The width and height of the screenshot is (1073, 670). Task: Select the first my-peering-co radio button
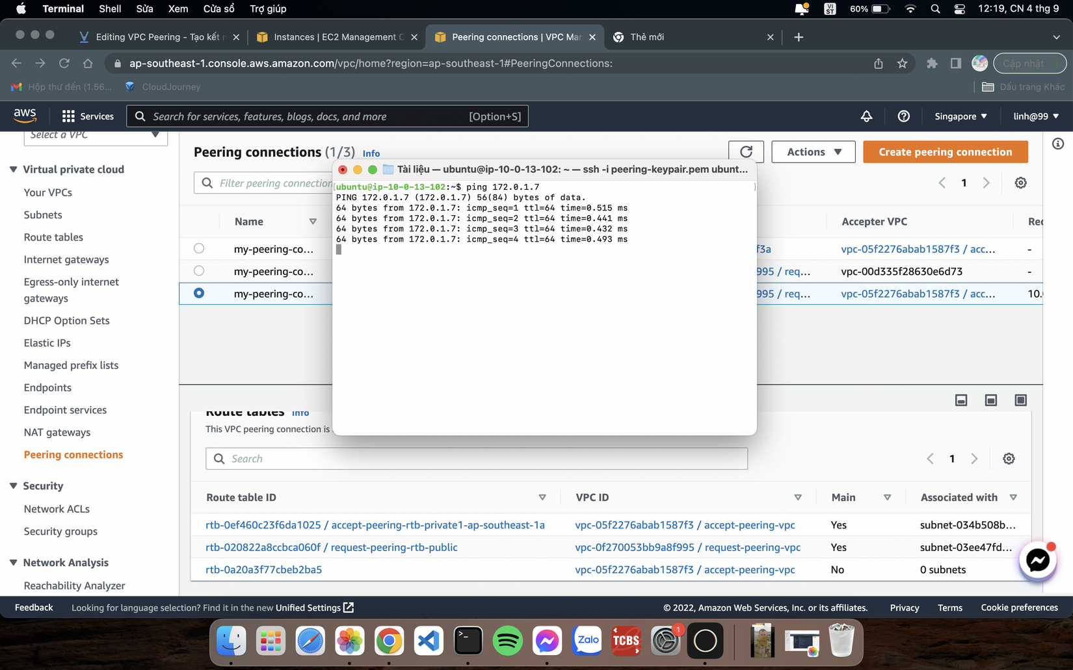pyautogui.click(x=199, y=248)
